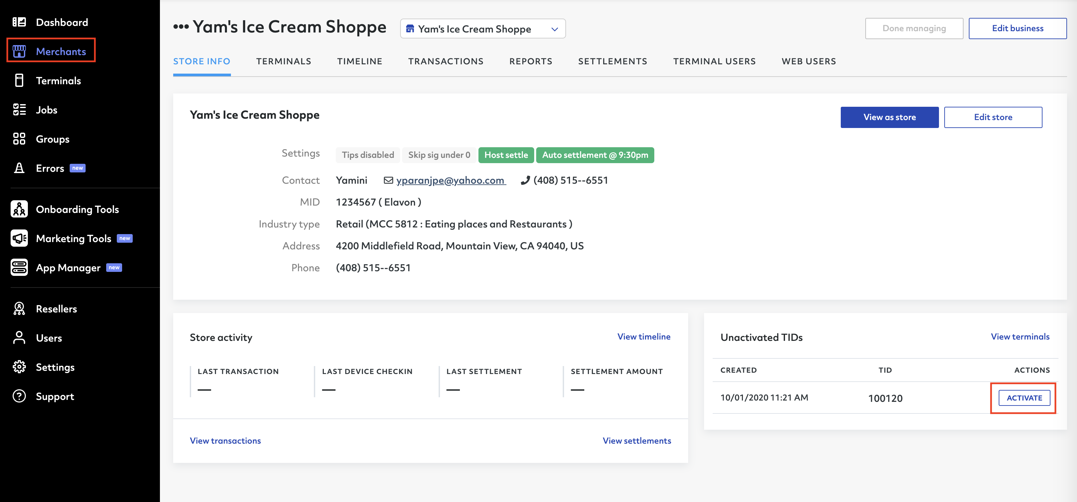The width and height of the screenshot is (1077, 502).
Task: Expand the Yam's Ice Cream Shoppe store dropdown
Action: point(482,29)
